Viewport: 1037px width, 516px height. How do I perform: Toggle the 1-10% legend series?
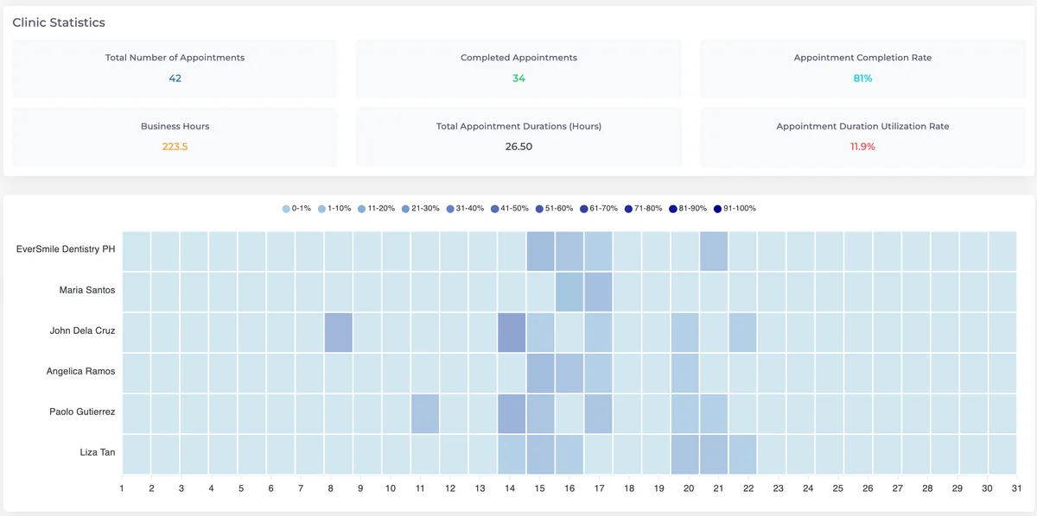[334, 208]
